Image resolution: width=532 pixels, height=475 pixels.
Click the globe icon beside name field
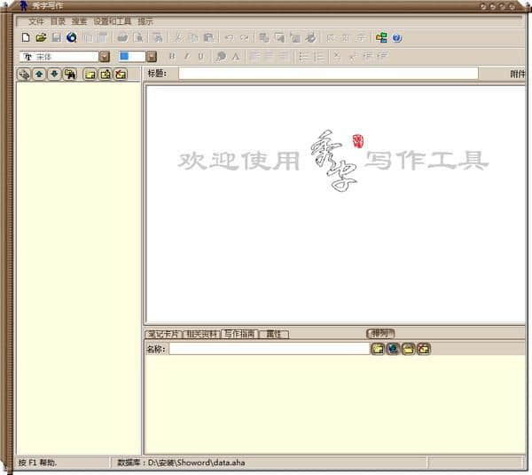point(393,349)
